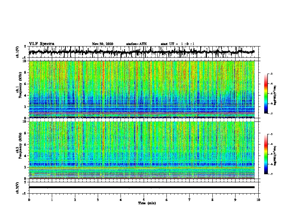Click the ch.2 colorbar "log(PSD)" unit label
This screenshot has height=224, width=291.
pos(275,156)
